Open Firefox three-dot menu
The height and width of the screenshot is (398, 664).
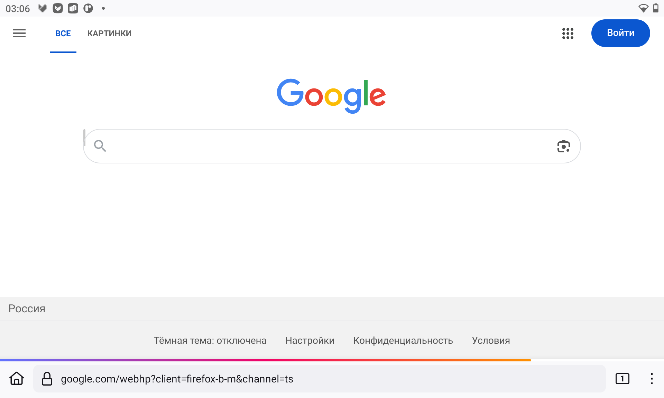click(x=651, y=379)
